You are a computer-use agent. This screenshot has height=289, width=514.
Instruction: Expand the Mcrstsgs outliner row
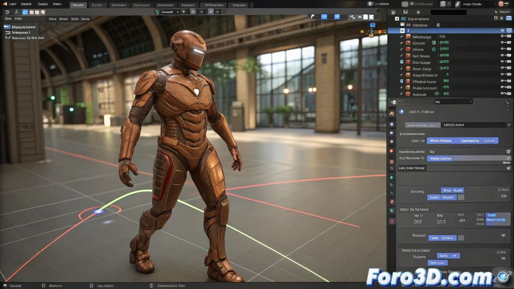pos(402,37)
